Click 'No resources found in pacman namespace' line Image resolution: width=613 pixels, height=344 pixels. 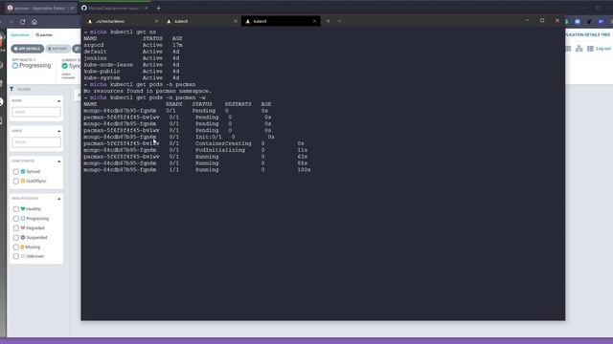tap(148, 91)
